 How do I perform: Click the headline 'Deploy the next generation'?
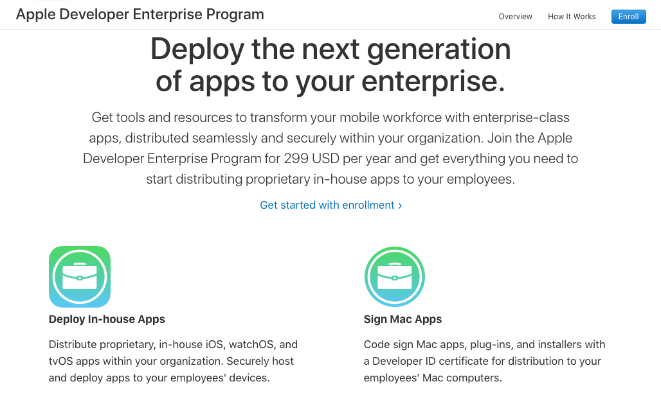[x=330, y=49]
